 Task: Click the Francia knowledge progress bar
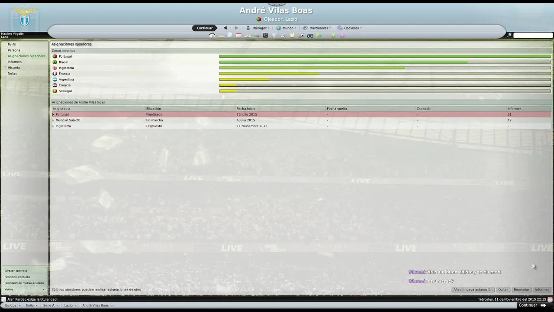point(385,74)
